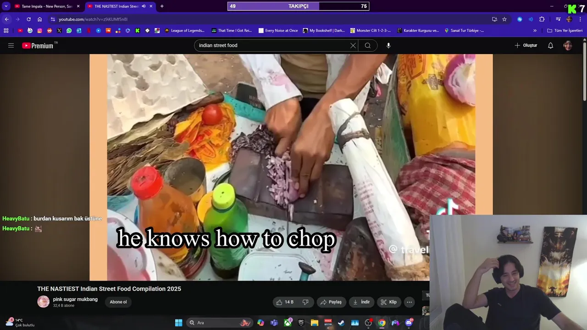The width and height of the screenshot is (587, 330).
Task: Open the apps grid bookmark
Action: coord(6,31)
